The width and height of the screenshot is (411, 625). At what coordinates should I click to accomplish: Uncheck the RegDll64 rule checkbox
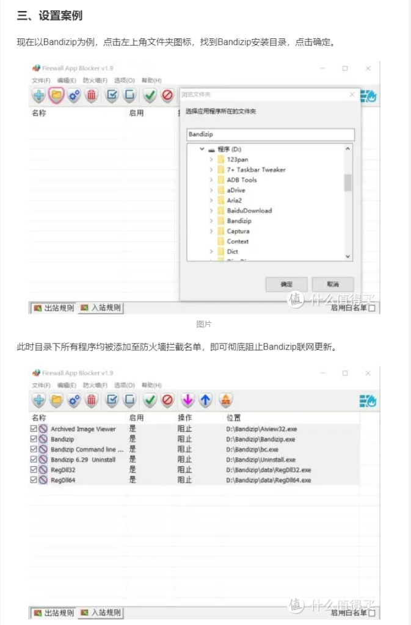(x=34, y=480)
